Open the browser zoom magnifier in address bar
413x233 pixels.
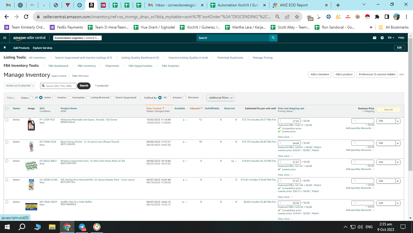(x=277, y=17)
